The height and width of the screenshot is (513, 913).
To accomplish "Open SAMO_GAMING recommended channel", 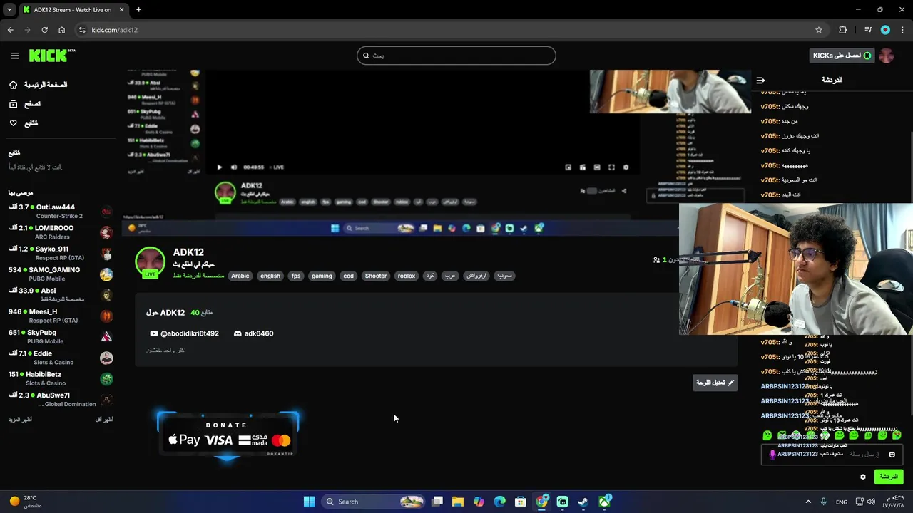I will 61,274.
